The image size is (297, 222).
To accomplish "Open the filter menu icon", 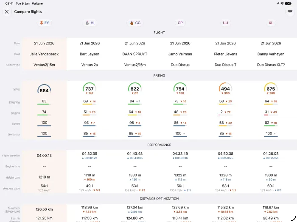I will point(290,12).
